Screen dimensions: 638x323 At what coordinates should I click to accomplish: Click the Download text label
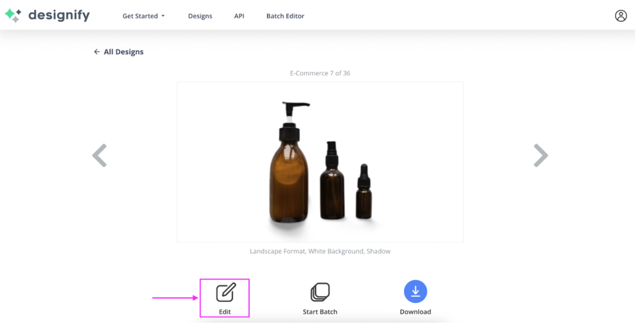pyautogui.click(x=415, y=312)
